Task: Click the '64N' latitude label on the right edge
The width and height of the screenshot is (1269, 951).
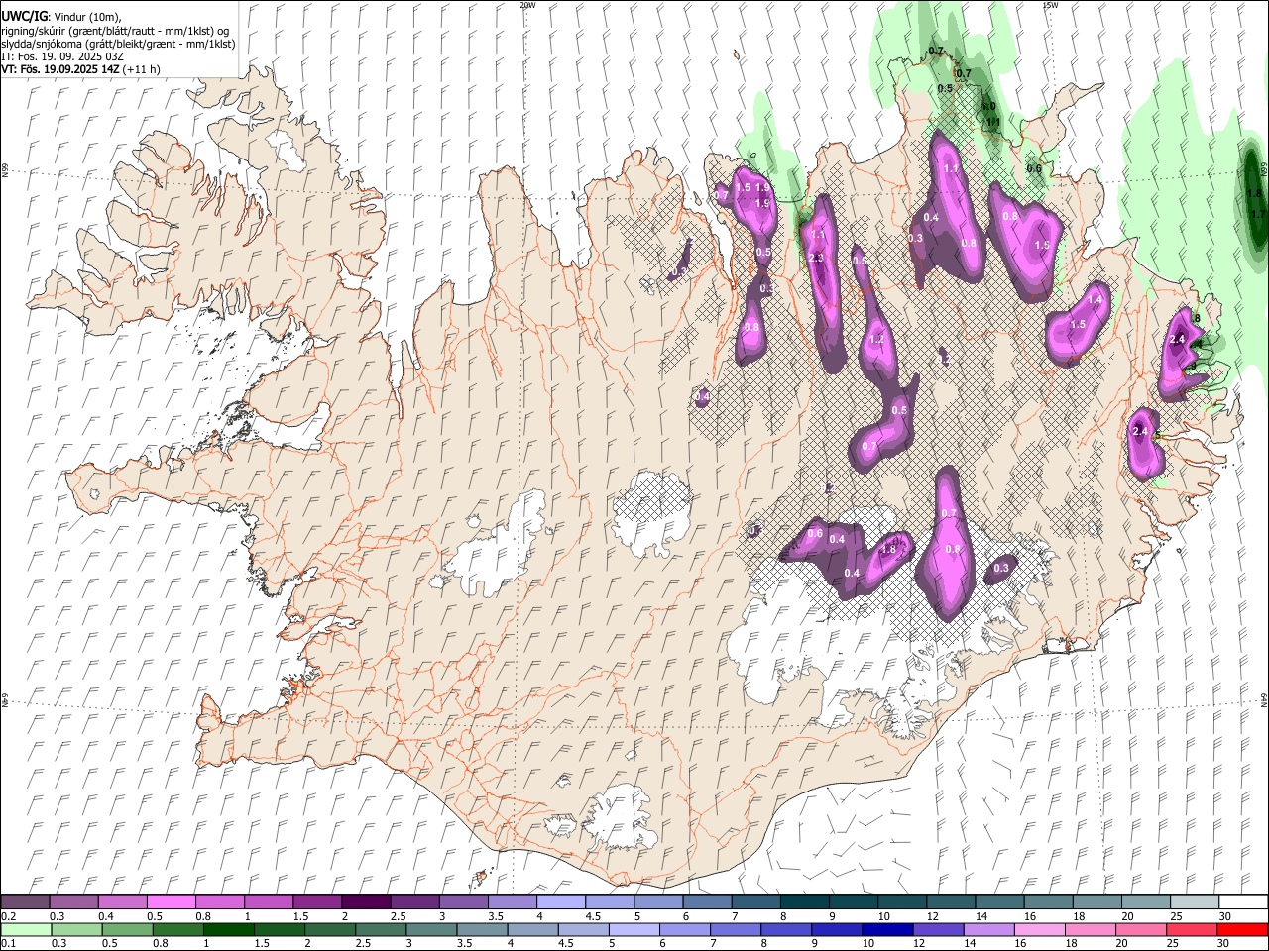Action: (1264, 699)
